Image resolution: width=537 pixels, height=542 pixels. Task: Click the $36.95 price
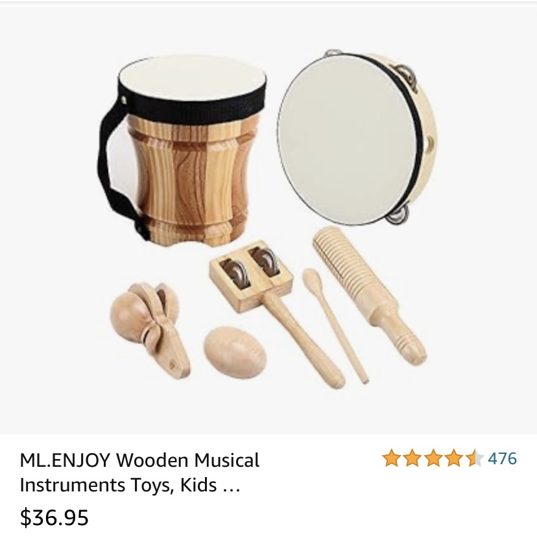(x=54, y=517)
